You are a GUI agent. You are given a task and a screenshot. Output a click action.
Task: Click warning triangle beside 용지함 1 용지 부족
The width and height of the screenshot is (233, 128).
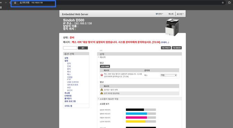point(102,90)
